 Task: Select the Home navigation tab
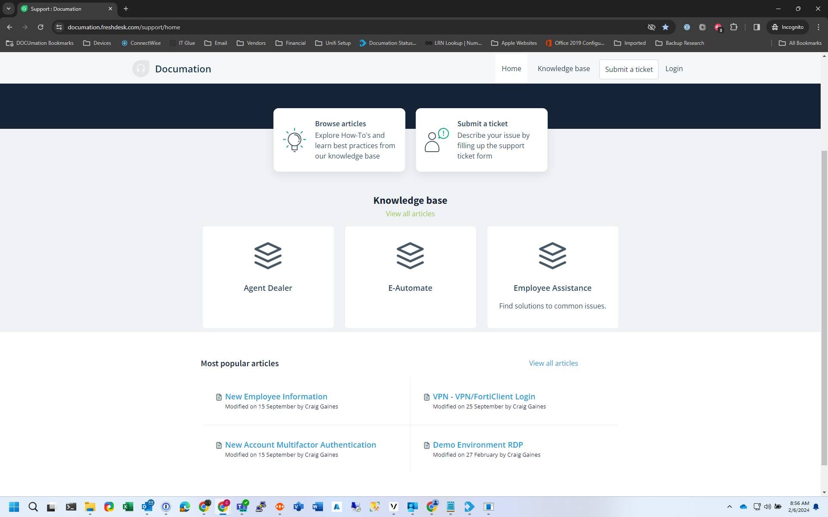(511, 69)
